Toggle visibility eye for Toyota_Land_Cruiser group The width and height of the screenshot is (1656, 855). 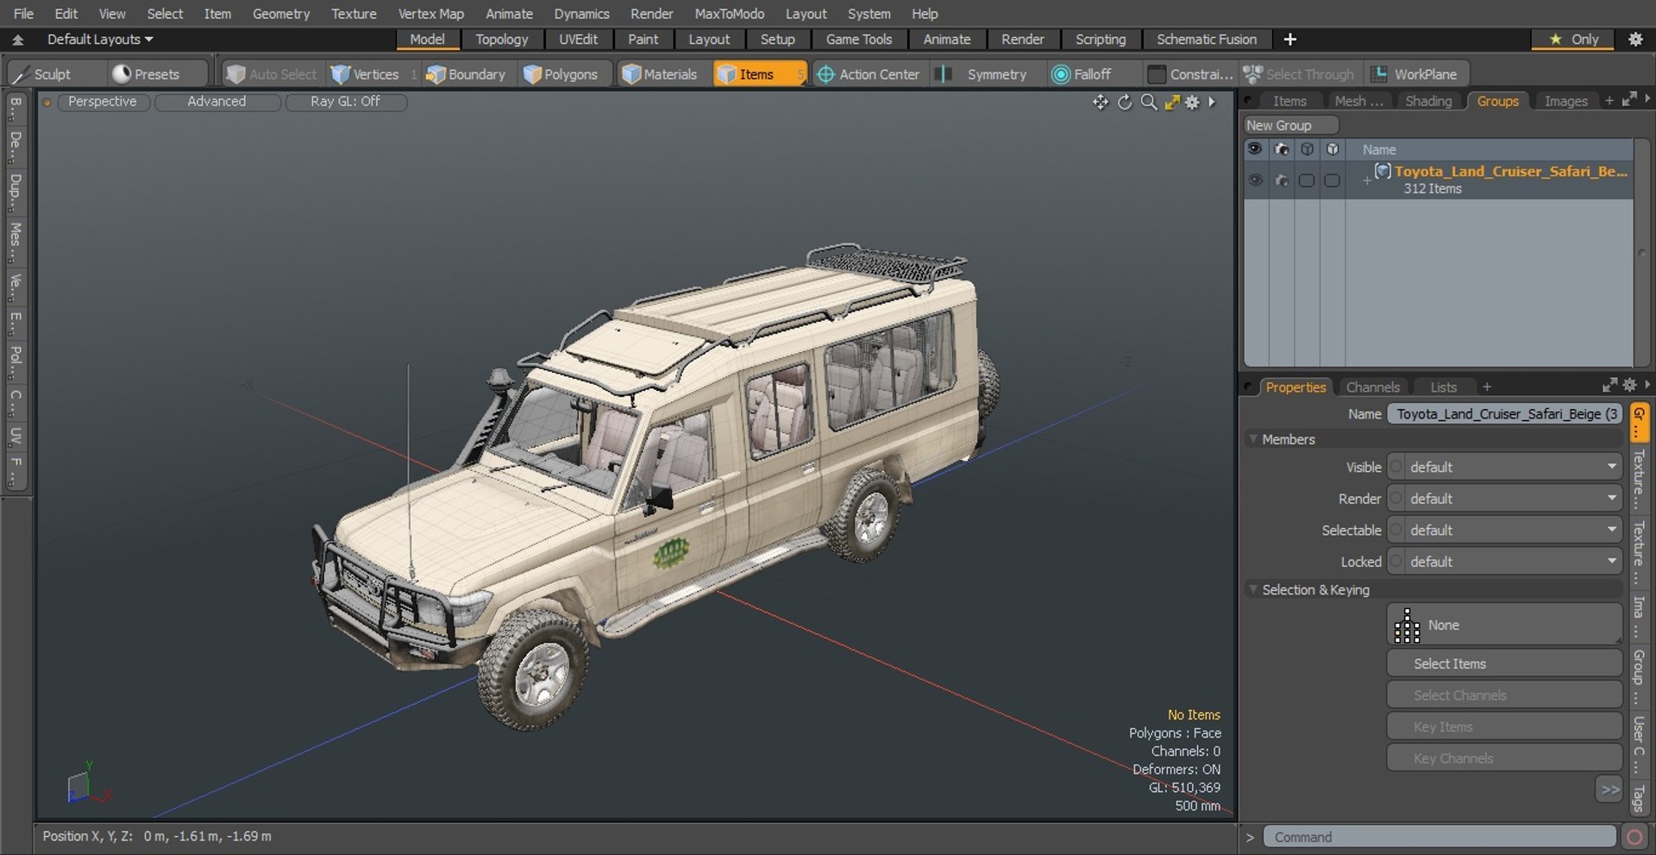tap(1255, 180)
